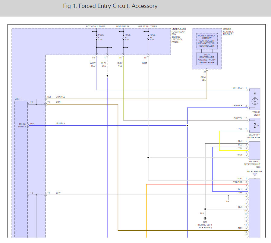
Task: Click connector label 'T6'
Action: [x=120, y=58]
